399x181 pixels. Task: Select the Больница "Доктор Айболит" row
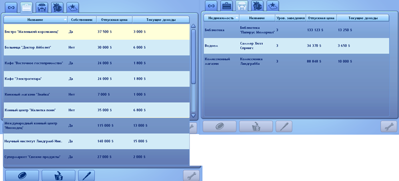pyautogui.click(x=97, y=47)
